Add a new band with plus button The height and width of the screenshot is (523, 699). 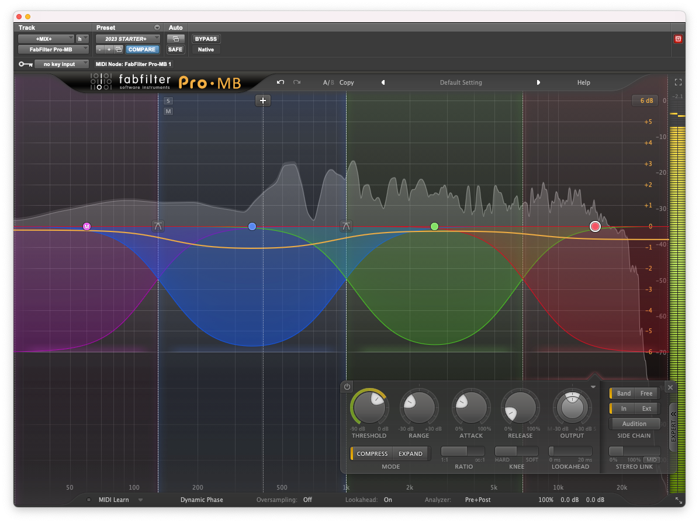[263, 101]
